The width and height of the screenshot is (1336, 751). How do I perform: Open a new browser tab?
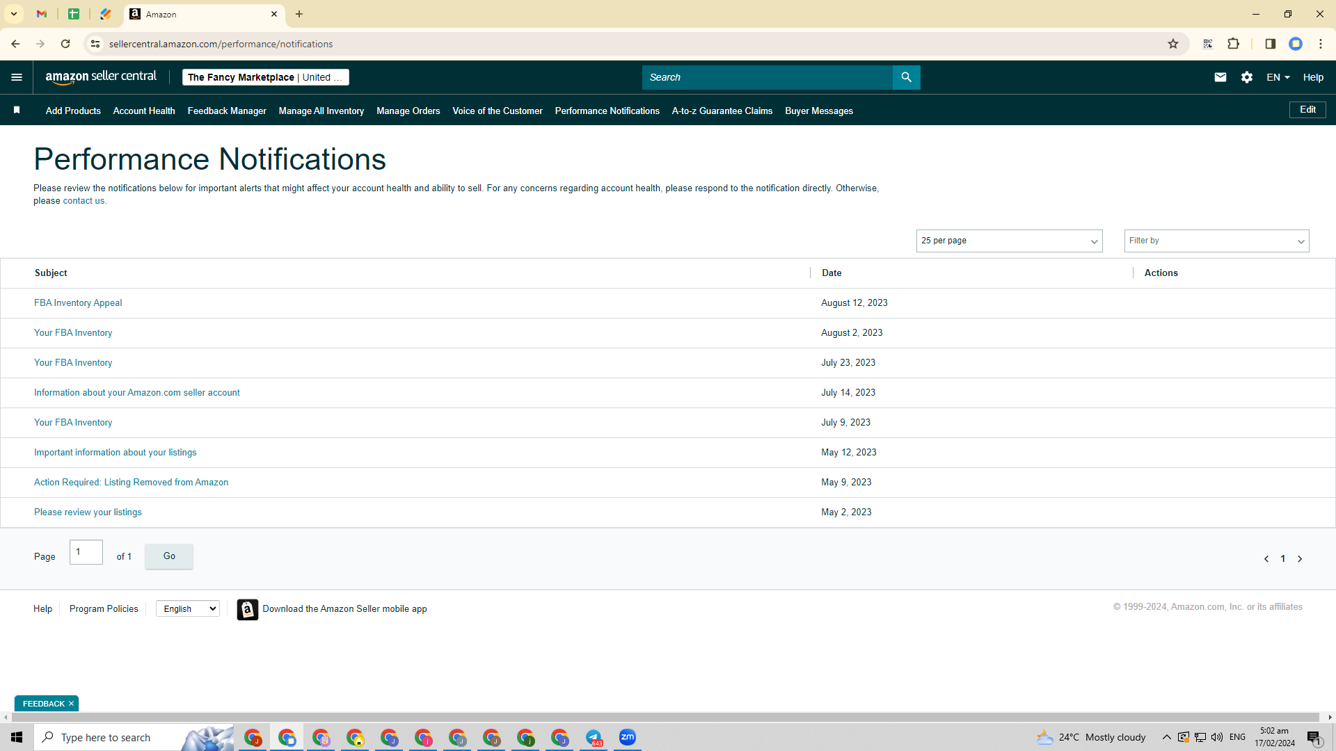click(299, 14)
